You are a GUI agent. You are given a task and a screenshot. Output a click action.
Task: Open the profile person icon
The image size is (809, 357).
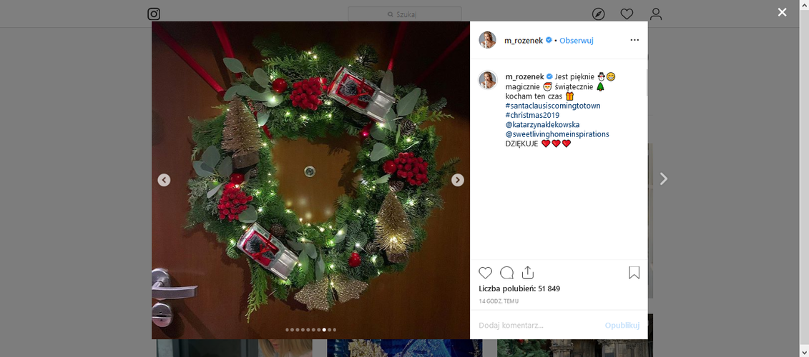656,14
